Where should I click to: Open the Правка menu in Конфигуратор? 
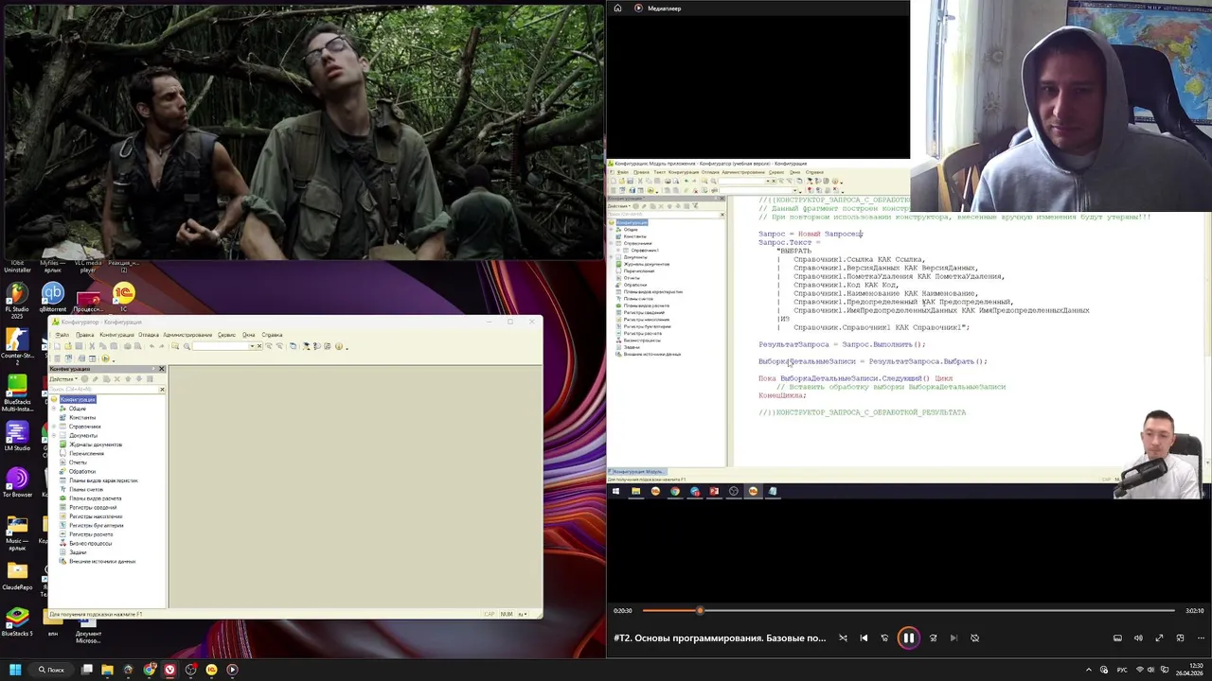point(85,335)
